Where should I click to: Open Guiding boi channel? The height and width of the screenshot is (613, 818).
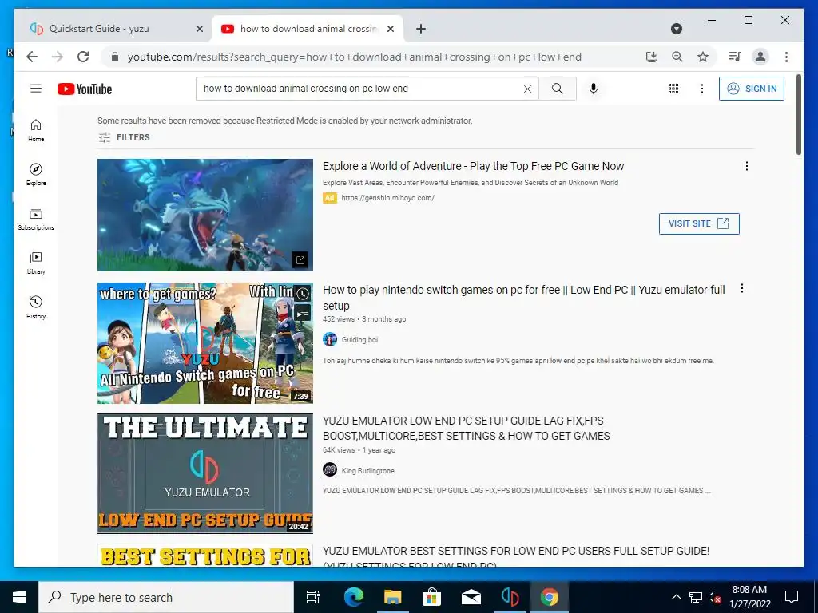359,340
